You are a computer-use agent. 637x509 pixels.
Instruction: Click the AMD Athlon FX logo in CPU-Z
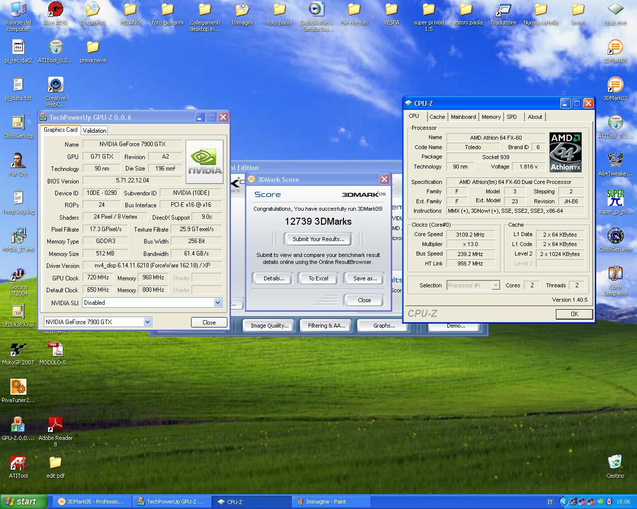point(565,152)
